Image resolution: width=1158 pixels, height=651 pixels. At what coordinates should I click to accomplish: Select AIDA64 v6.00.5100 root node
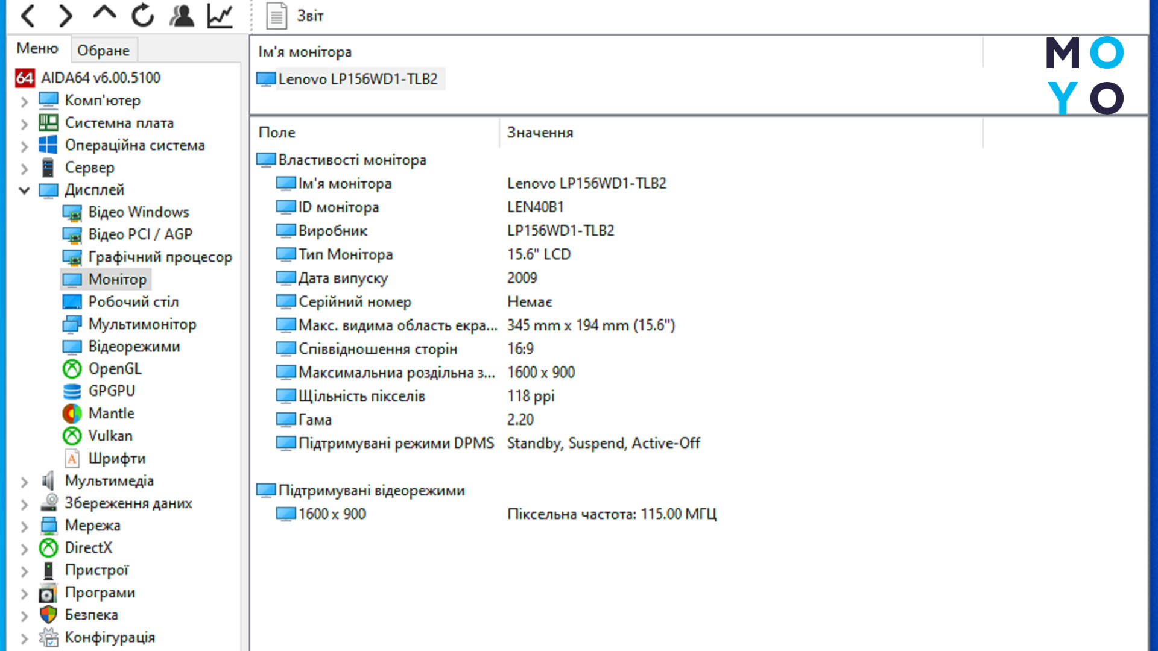[88, 78]
